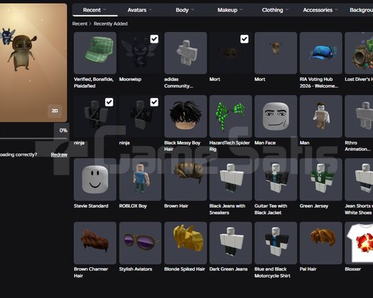Select the adidas Community animation item
The width and height of the screenshot is (373, 298).
[x=185, y=53]
